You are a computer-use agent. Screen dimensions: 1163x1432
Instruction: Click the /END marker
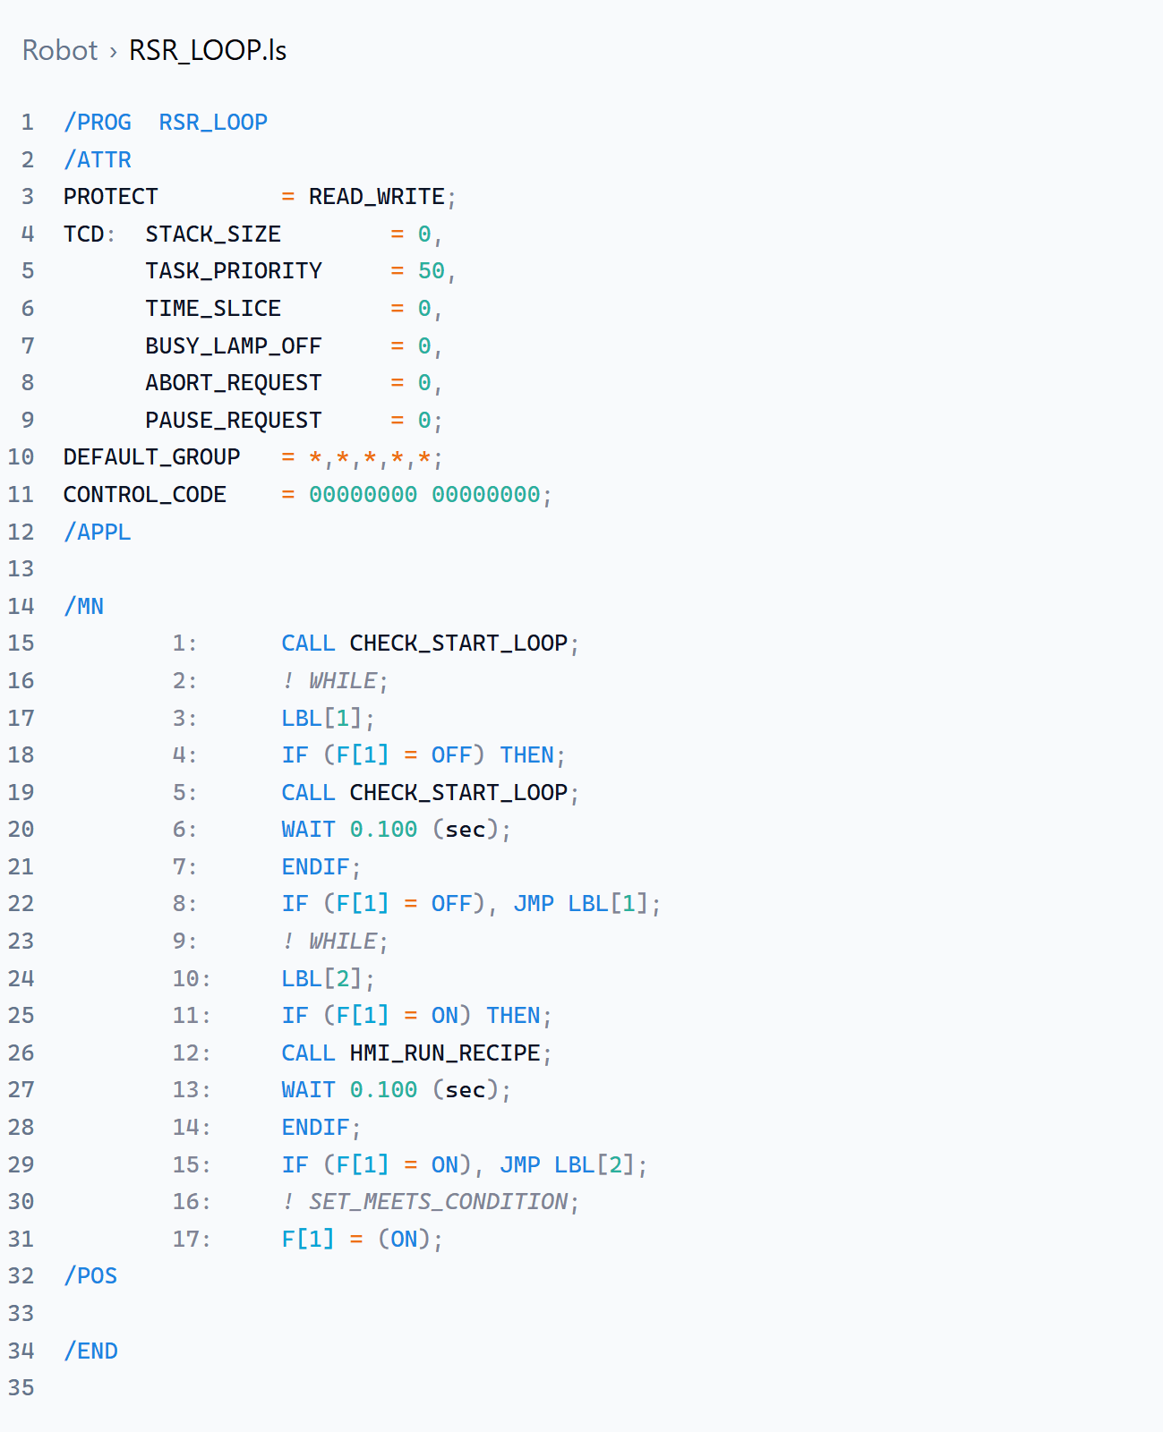pyautogui.click(x=90, y=1351)
